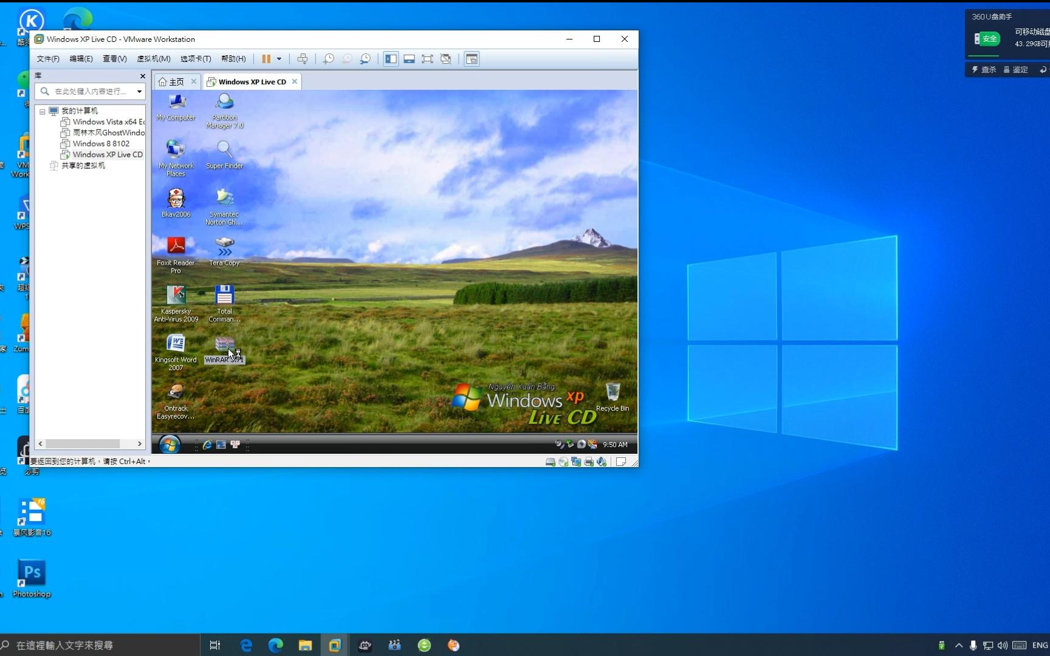This screenshot has width=1050, height=656.
Task: Select Ontrack Easyrecovery desktop icon
Action: click(176, 401)
